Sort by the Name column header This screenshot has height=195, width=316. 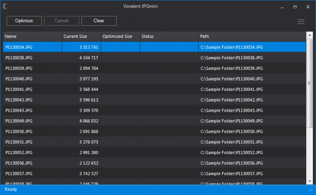pos(32,37)
